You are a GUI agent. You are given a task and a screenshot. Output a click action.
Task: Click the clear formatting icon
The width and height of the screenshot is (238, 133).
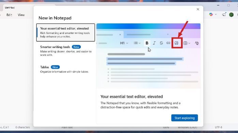[197, 43]
